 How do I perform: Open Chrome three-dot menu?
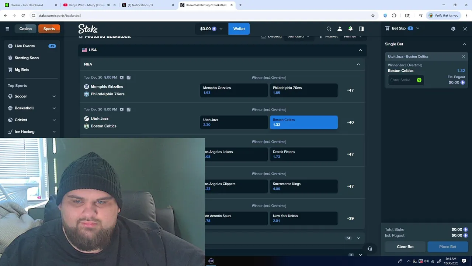[466, 16]
